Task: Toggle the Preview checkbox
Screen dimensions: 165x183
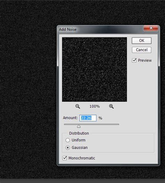Action: click(x=134, y=60)
